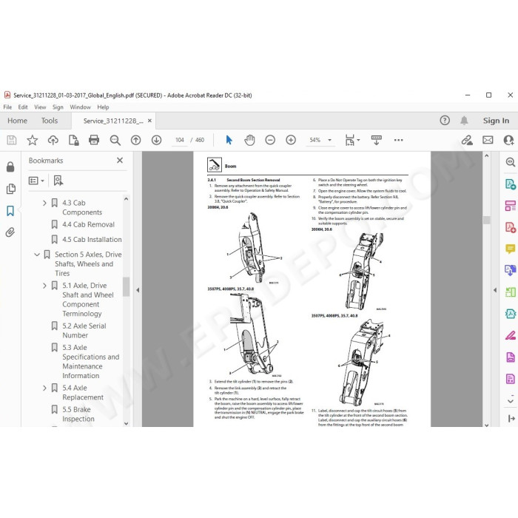This screenshot has height=518, width=518.
Task: Show more tools ellipsis
Action: [x=398, y=140]
